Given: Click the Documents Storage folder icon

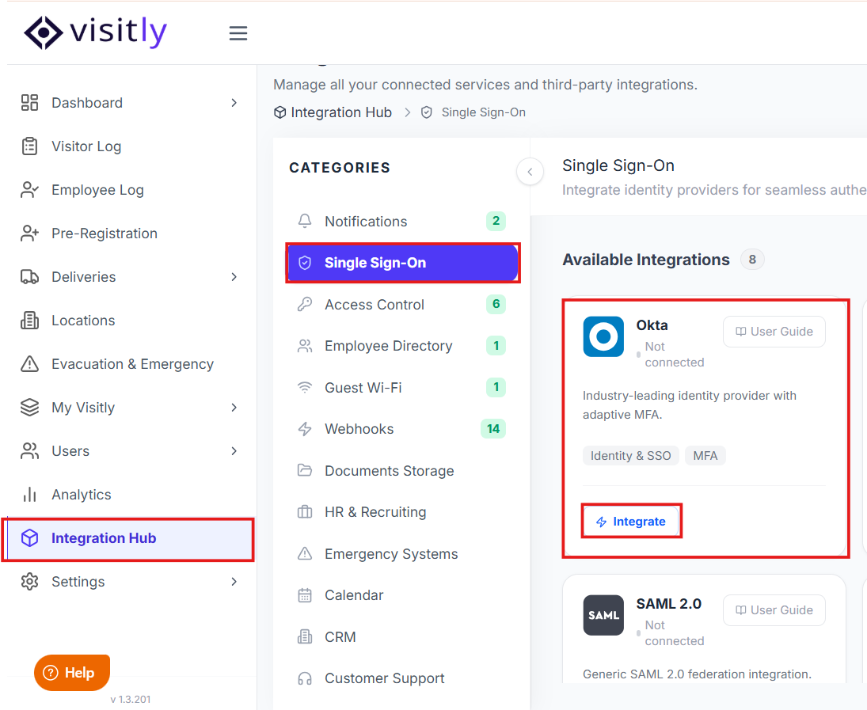Looking at the screenshot, I should [305, 471].
